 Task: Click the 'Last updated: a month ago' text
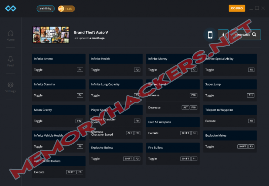coord(89,38)
